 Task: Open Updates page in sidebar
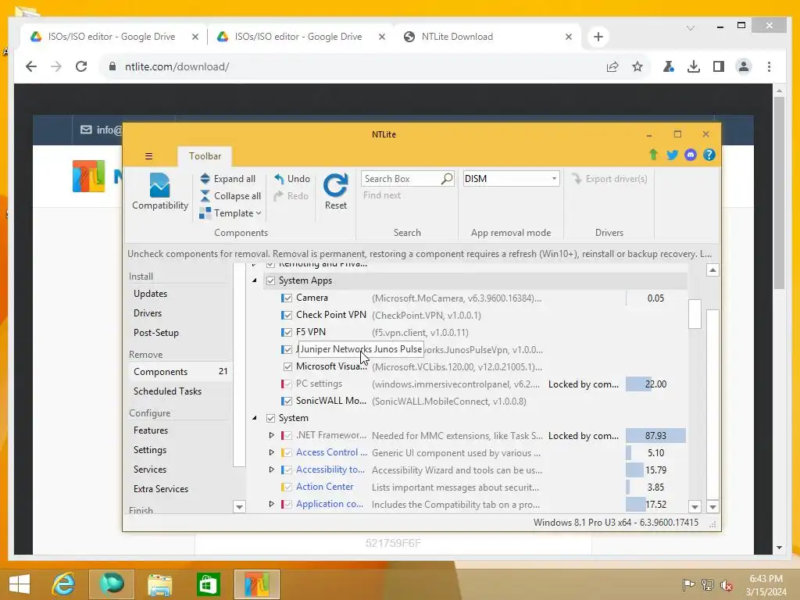point(151,294)
